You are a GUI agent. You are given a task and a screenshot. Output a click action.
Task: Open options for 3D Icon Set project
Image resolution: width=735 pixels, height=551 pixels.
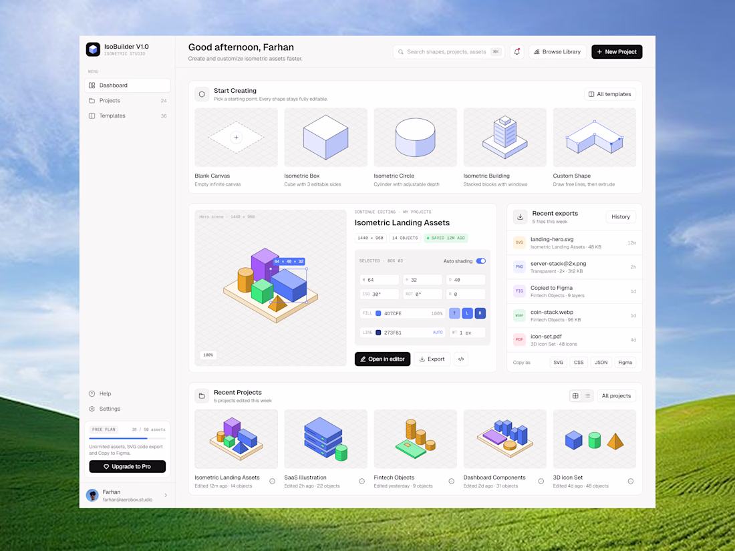pos(631,481)
